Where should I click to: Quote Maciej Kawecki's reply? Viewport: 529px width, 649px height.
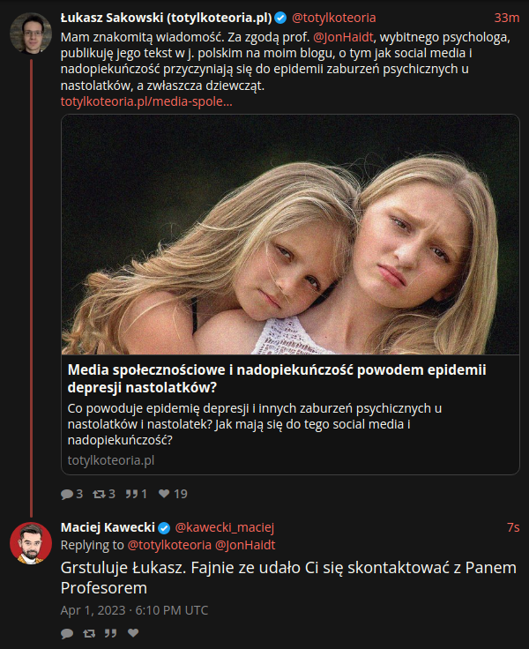110,633
